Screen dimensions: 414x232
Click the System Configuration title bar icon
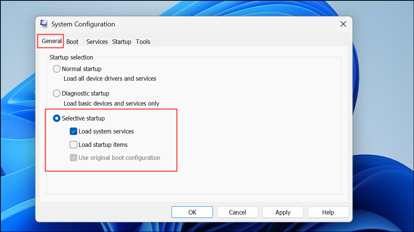tap(44, 24)
